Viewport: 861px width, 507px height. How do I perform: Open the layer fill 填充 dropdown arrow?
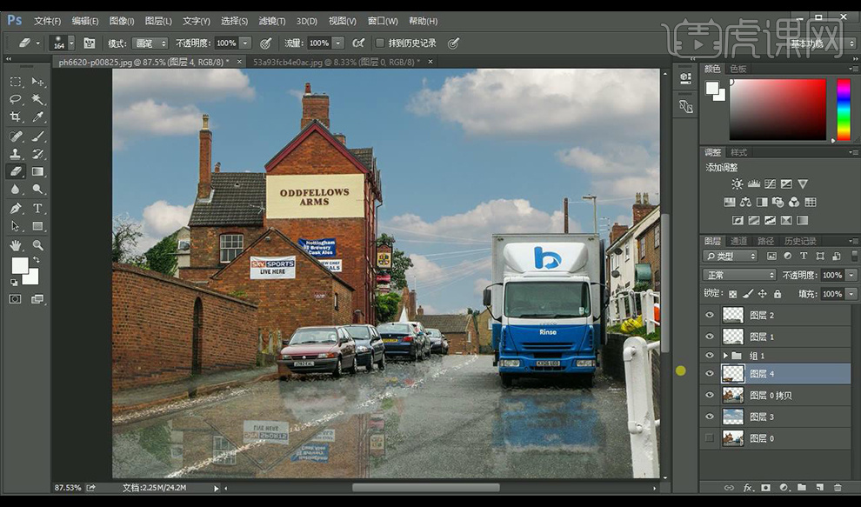click(851, 294)
